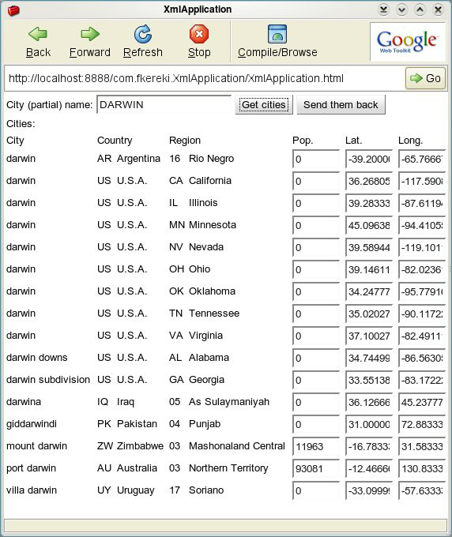Image resolution: width=452 pixels, height=537 pixels.
Task: Click population field for darwin downs row
Action: (316, 358)
